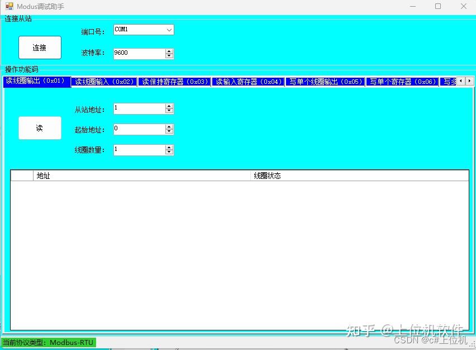Open the 写单个线圈输出 (0x05) tab
The height and width of the screenshot is (350, 476).
(x=325, y=81)
